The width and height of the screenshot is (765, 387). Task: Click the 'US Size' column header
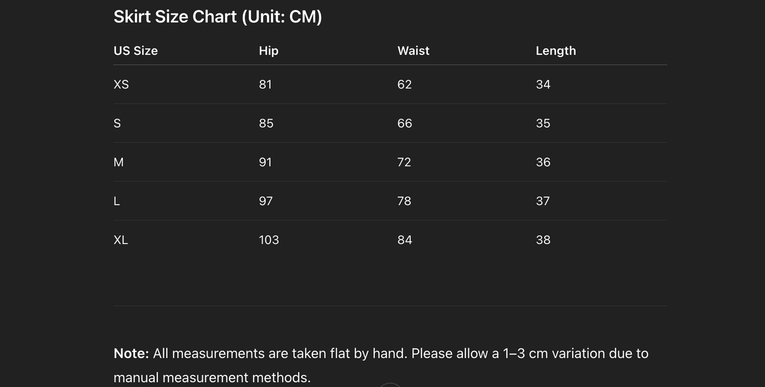pos(136,51)
